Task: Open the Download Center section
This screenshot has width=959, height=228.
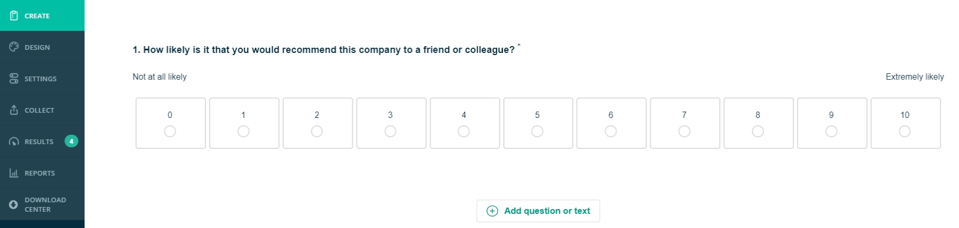Action: (45, 204)
